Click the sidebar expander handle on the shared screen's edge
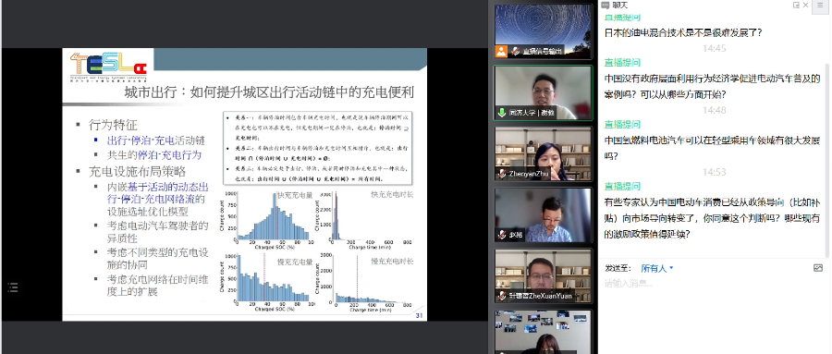 tap(13, 287)
